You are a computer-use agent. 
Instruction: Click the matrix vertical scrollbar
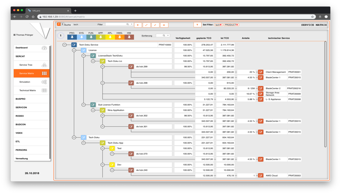(x=325, y=94)
